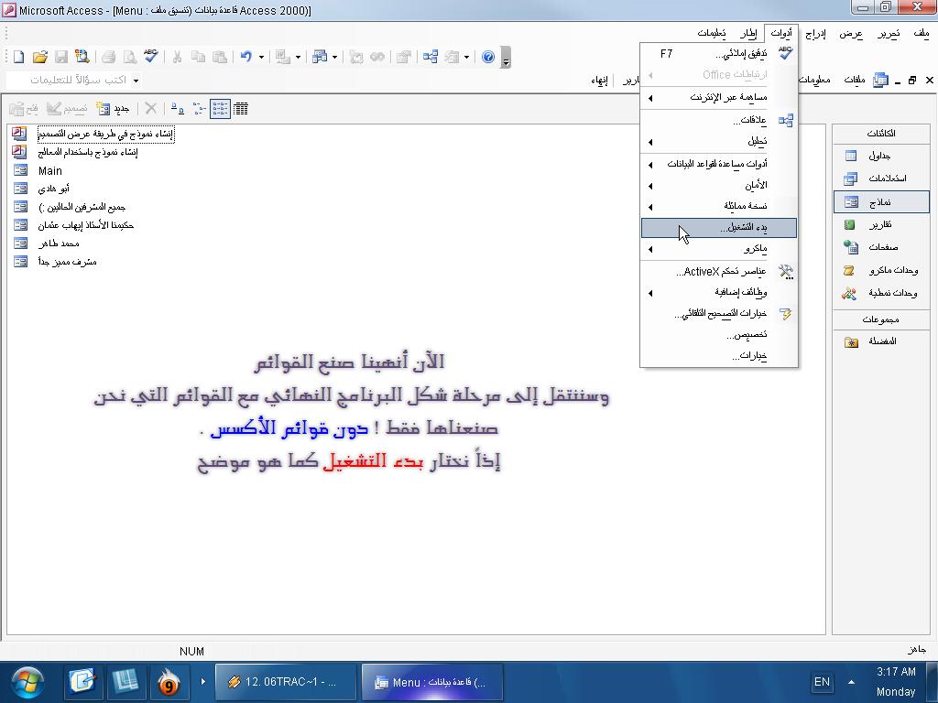The image size is (938, 703).
Task: Click the جديد (New) form button
Action: pyautogui.click(x=113, y=109)
